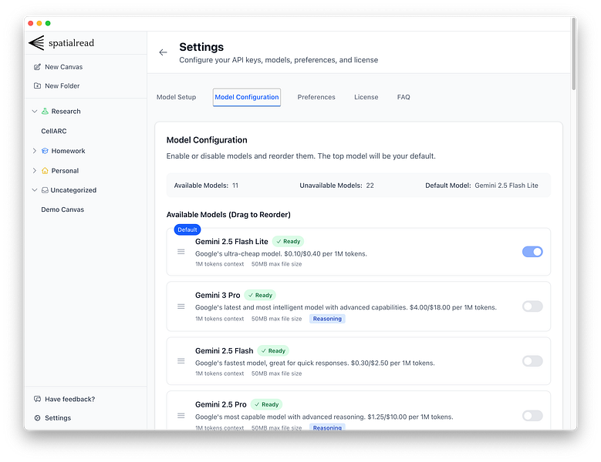The width and height of the screenshot is (601, 462).
Task: Click the Default badge on first model
Action: click(x=187, y=229)
